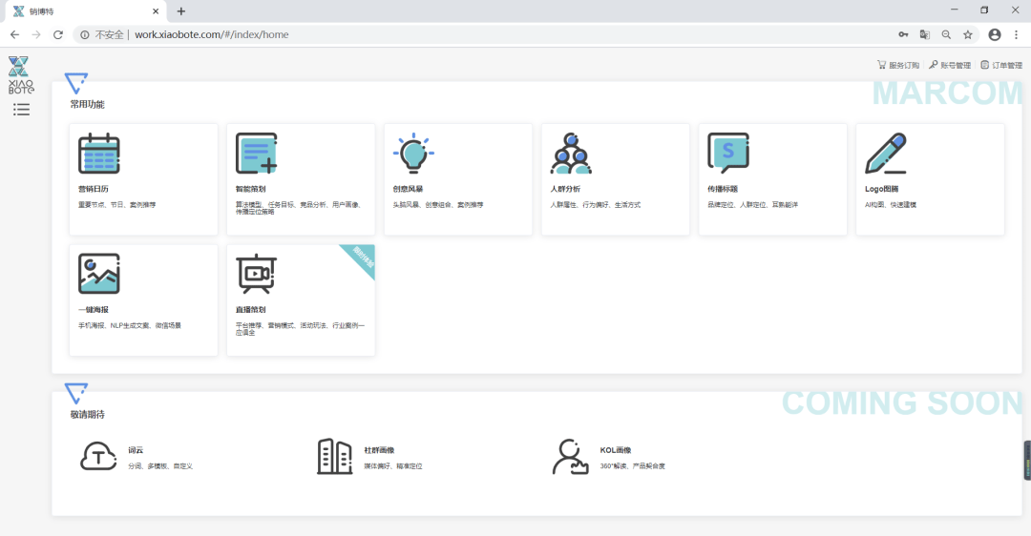Click the Xiaobote logo in sidebar
Viewport: 1031px width, 536px height.
tap(20, 75)
